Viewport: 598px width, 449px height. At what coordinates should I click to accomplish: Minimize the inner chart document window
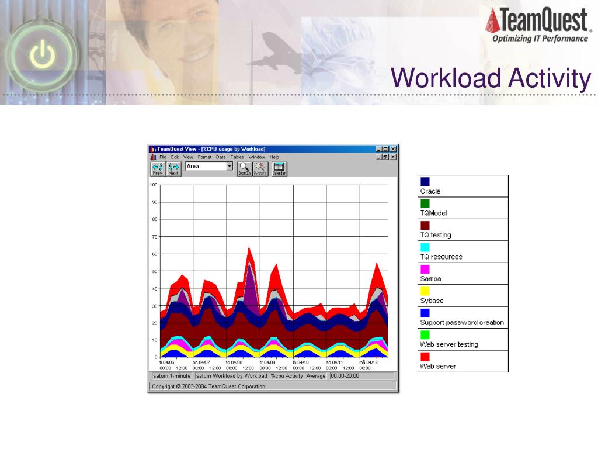[378, 157]
